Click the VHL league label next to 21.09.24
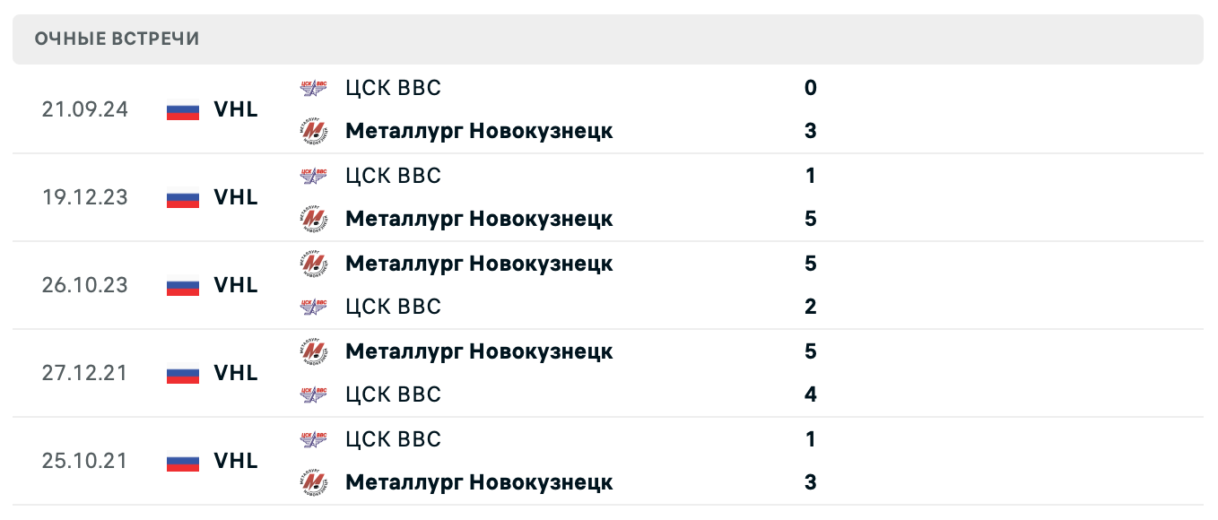This screenshot has height=520, width=1218. click(236, 109)
